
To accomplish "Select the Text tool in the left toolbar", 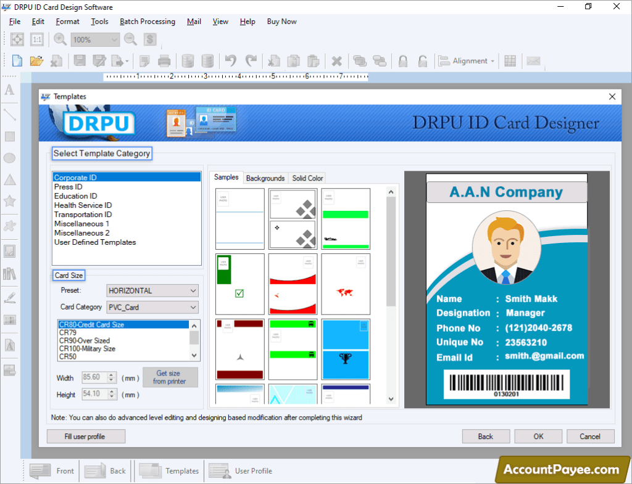I will tap(9, 91).
